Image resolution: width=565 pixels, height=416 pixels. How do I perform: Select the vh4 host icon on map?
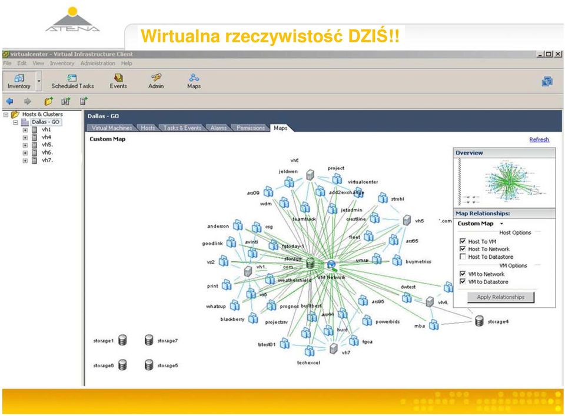(430, 302)
